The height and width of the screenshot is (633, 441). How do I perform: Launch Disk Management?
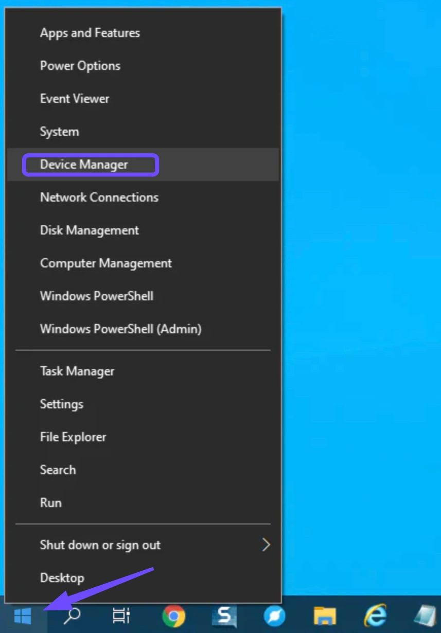[x=90, y=230]
